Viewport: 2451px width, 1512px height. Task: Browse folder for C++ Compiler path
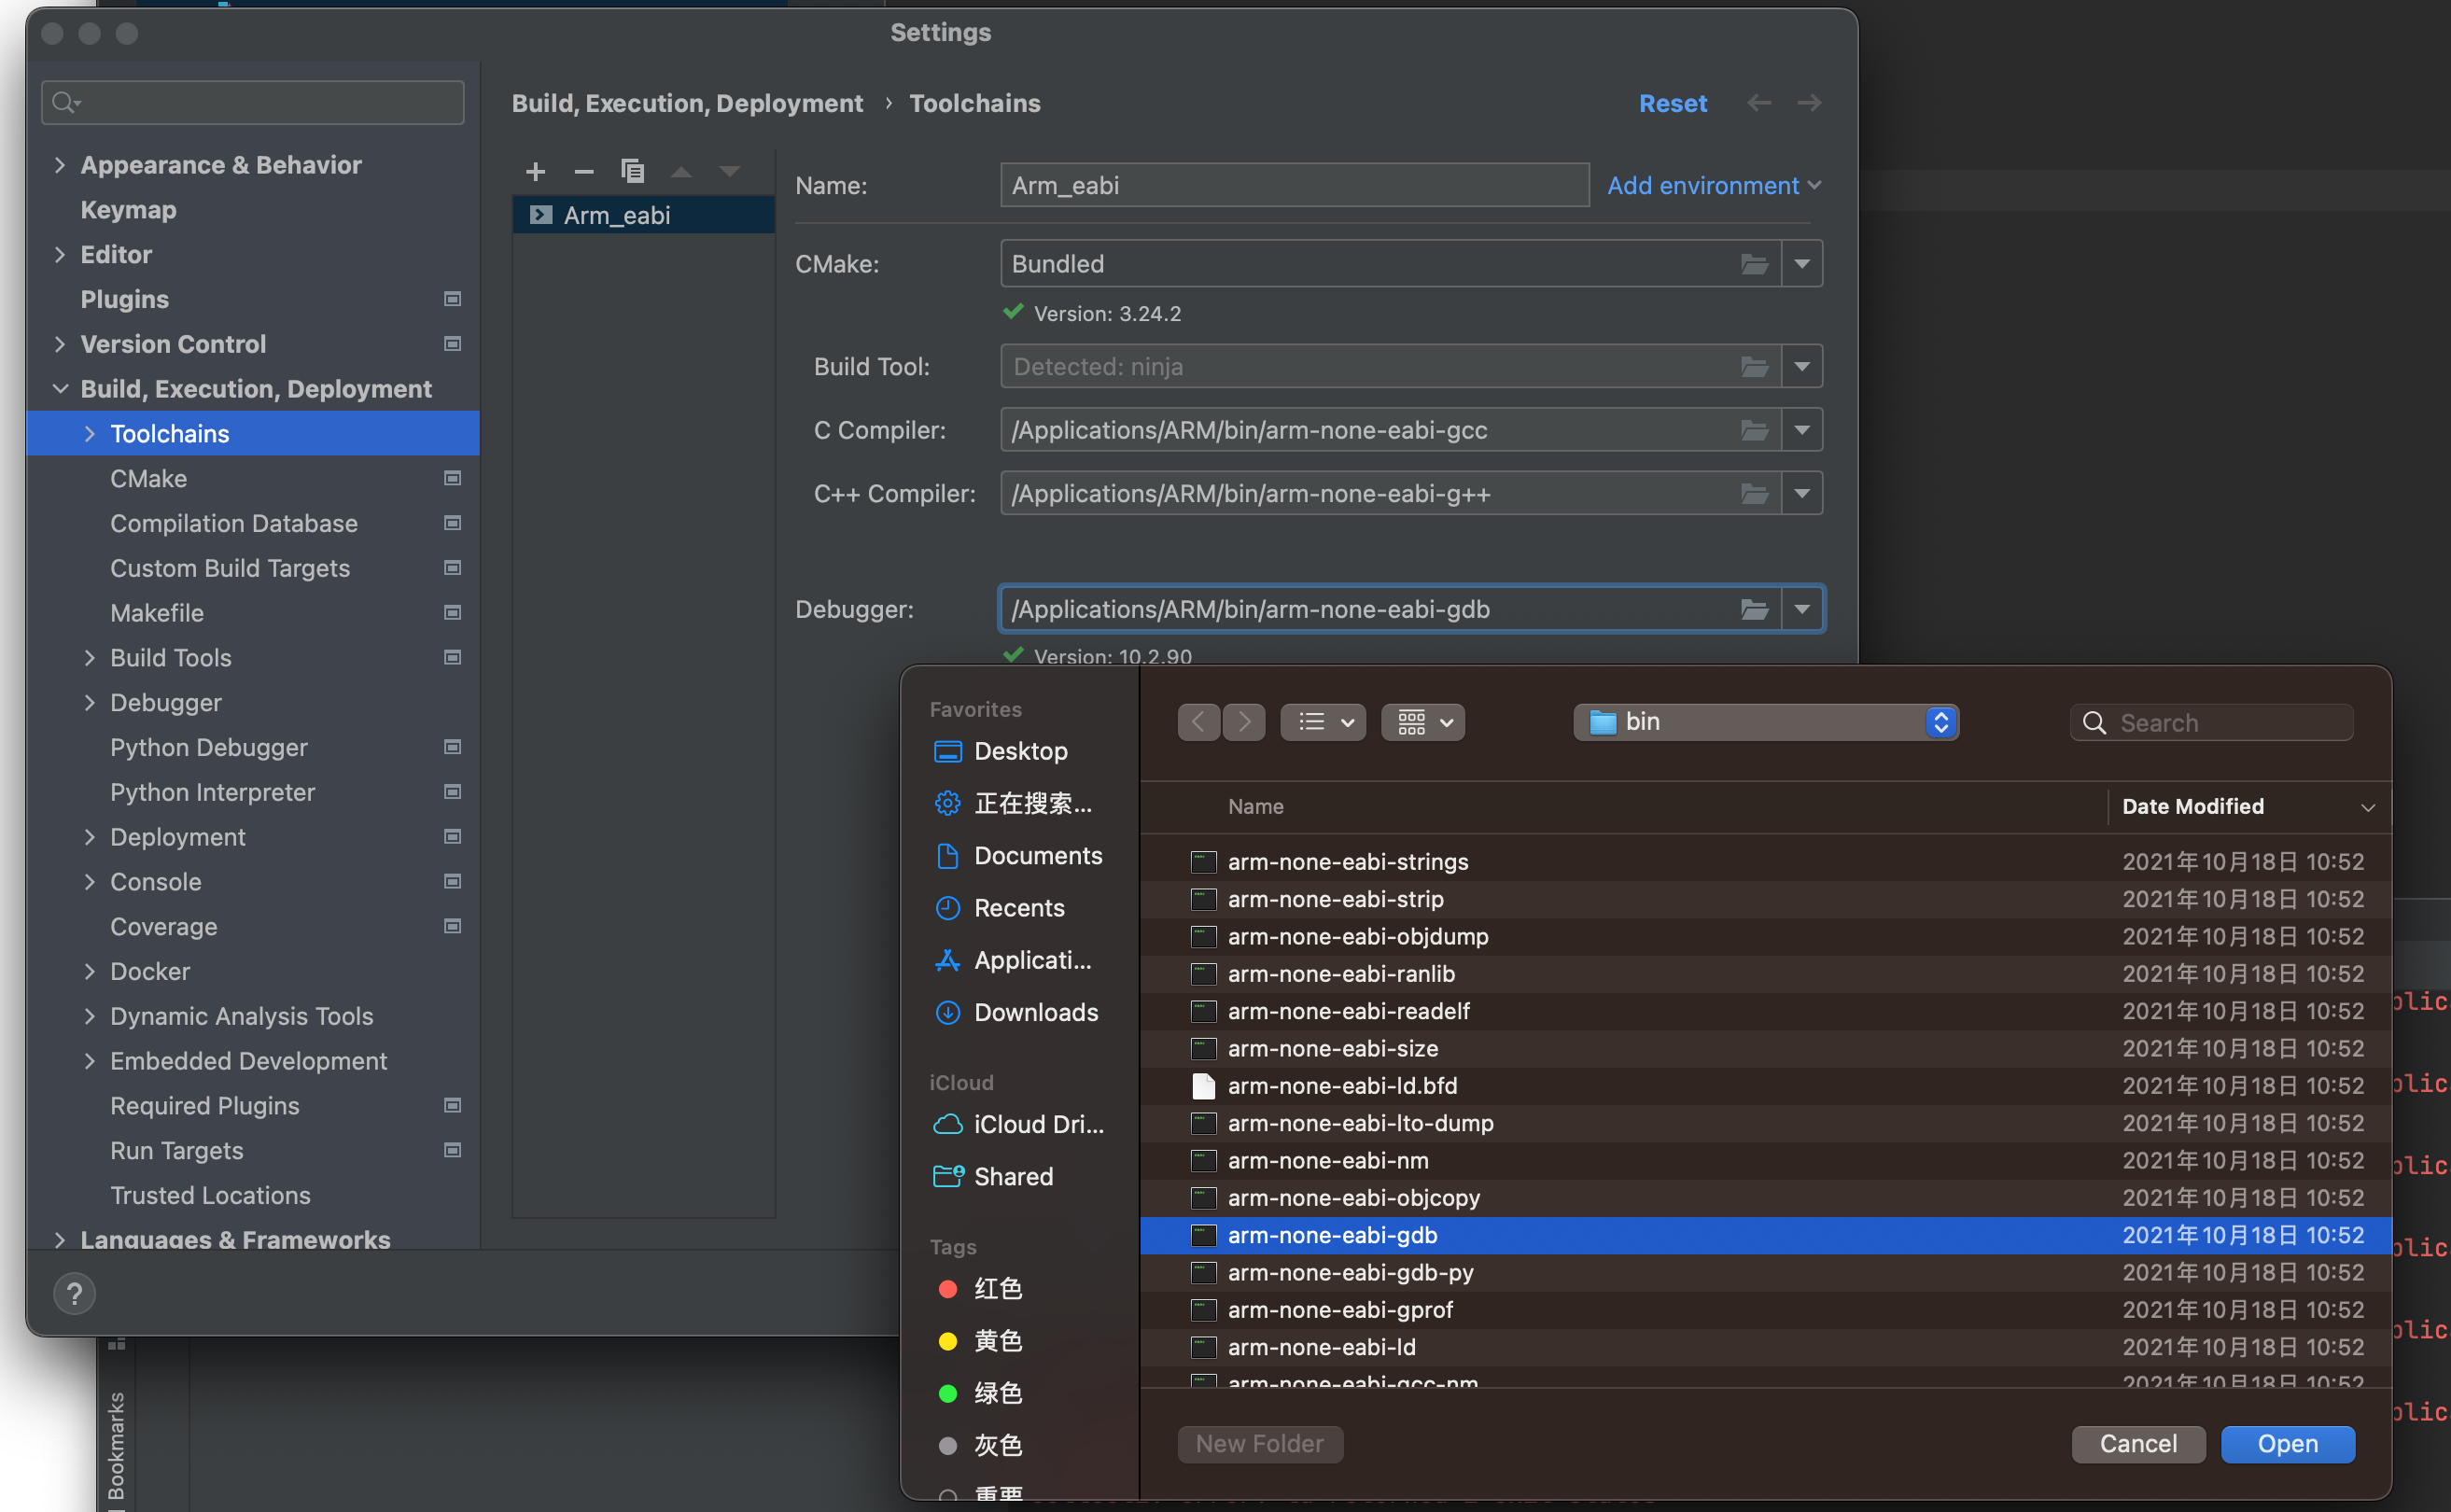(x=1754, y=494)
